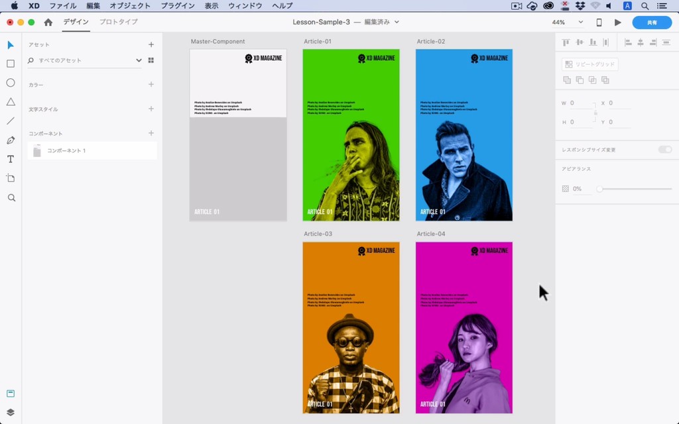Select Master-Component artboard title

point(217,42)
